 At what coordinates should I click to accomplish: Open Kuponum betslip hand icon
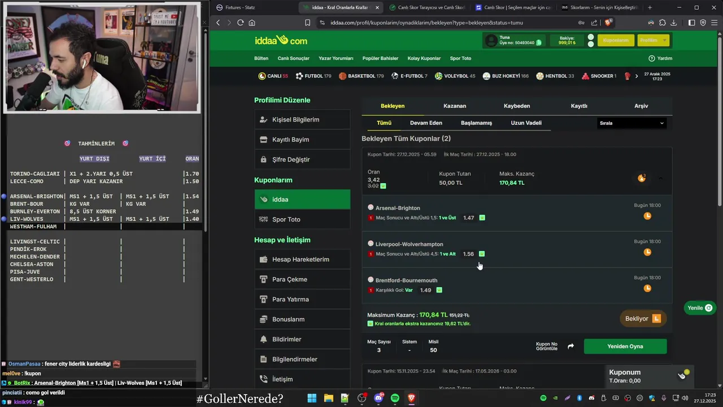(683, 375)
